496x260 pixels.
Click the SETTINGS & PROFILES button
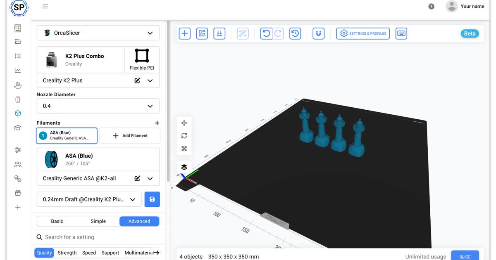[x=363, y=33]
